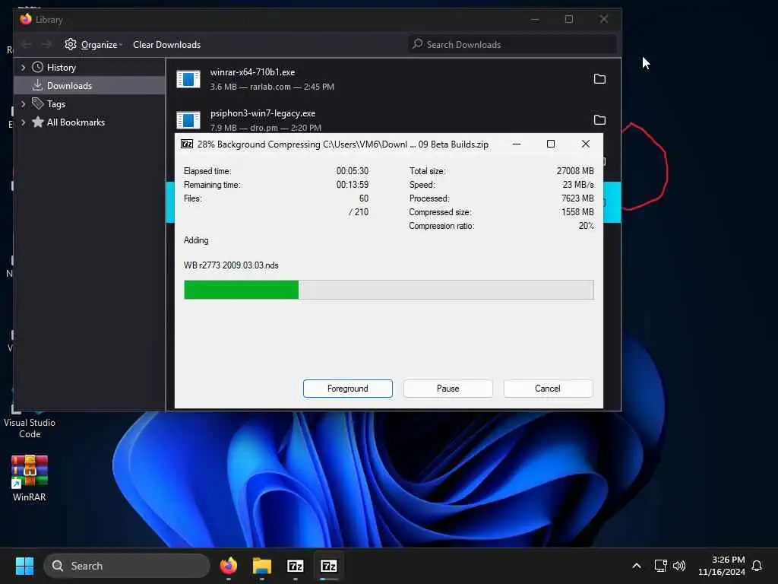Click the Compressed size value 1558 MB
This screenshot has width=778, height=584.
[x=577, y=212]
